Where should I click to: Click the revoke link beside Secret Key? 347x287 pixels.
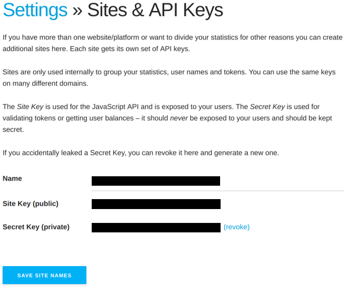[236, 227]
